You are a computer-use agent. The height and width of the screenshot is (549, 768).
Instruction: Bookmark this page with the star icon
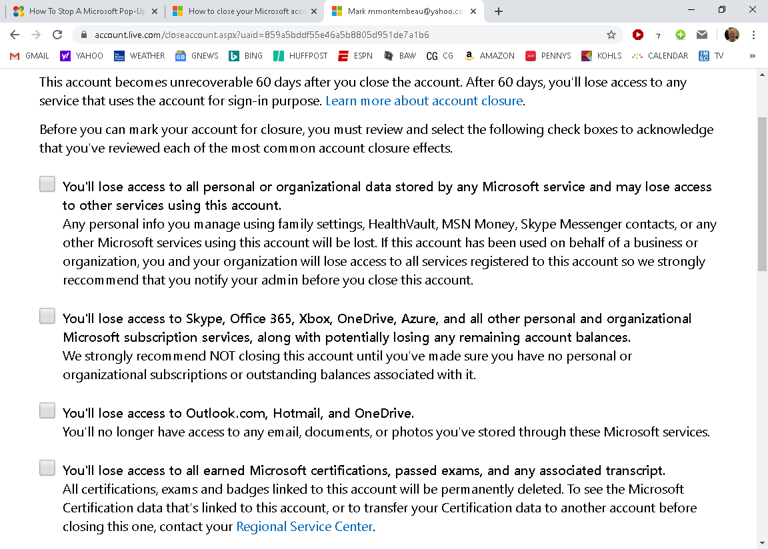[611, 35]
